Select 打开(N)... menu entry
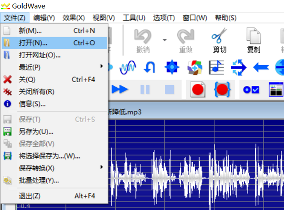Viewport: 284px width, 210px height. click(x=54, y=43)
